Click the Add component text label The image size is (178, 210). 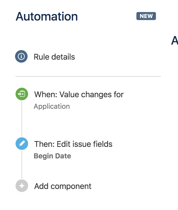pyautogui.click(x=62, y=186)
